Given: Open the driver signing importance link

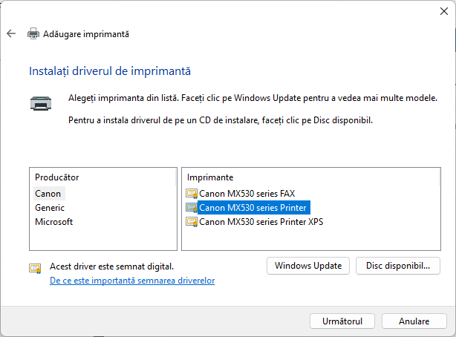Looking at the screenshot, I should pos(132,281).
